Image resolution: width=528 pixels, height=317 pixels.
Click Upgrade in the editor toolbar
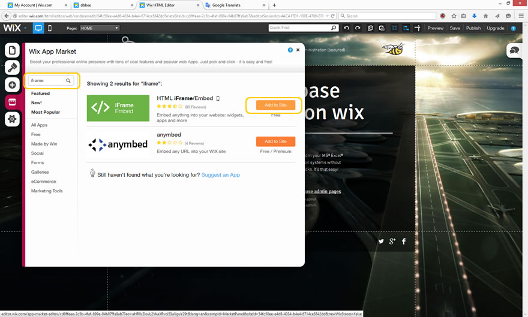point(496,28)
